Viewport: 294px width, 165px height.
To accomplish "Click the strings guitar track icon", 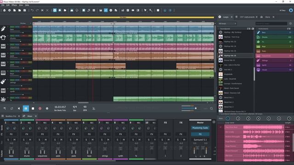I will tap(3, 82).
